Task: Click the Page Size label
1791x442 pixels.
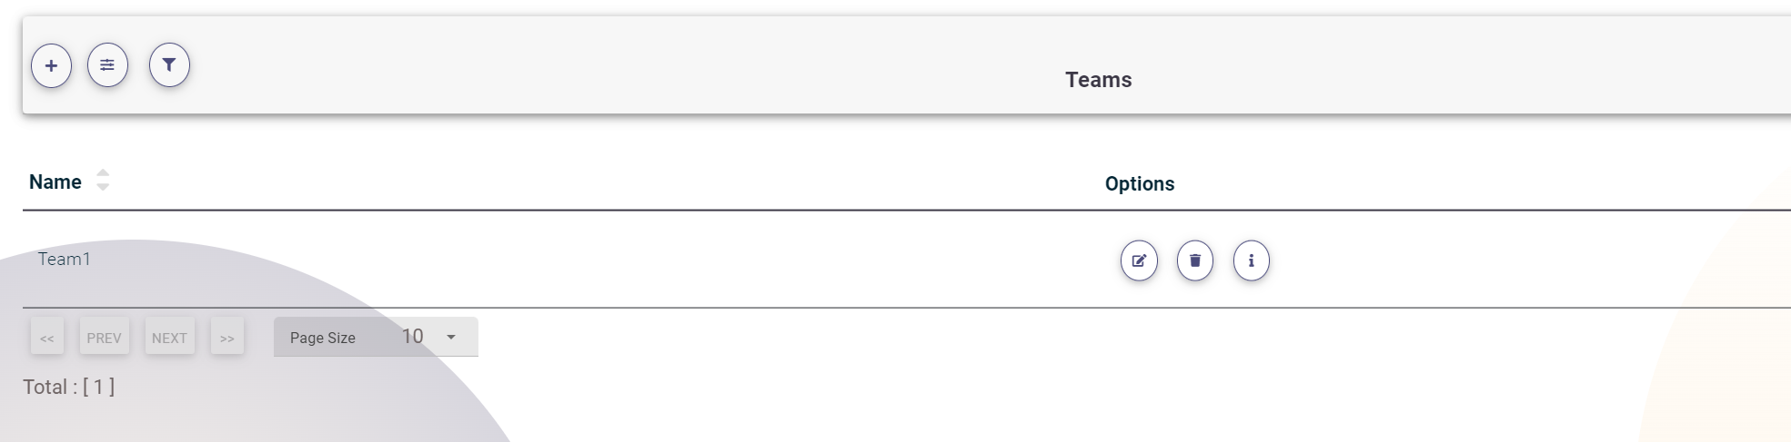Action: [323, 338]
